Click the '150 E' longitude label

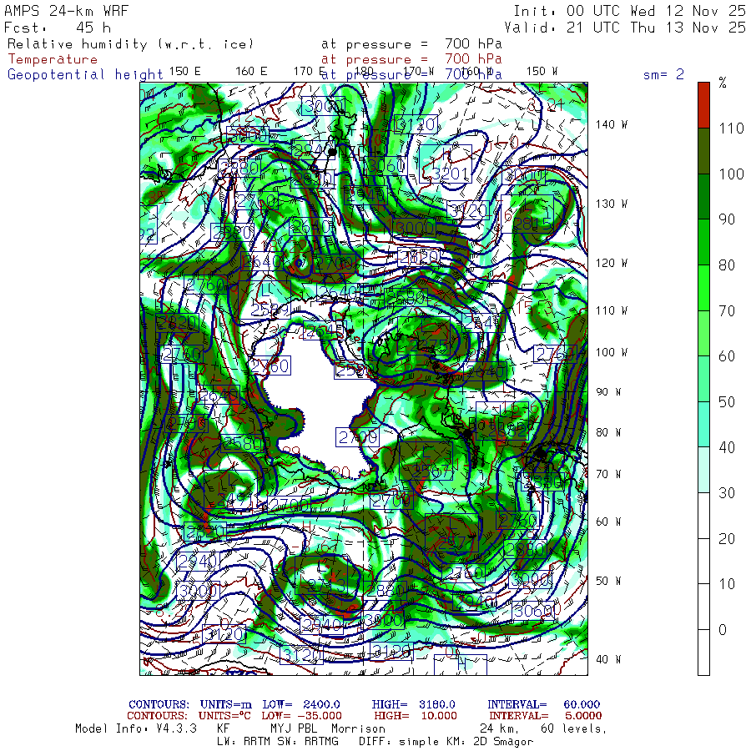(x=185, y=72)
